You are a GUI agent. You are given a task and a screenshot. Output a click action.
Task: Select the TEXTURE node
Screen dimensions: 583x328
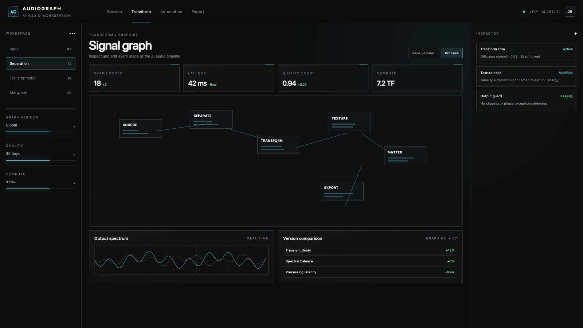coord(349,122)
